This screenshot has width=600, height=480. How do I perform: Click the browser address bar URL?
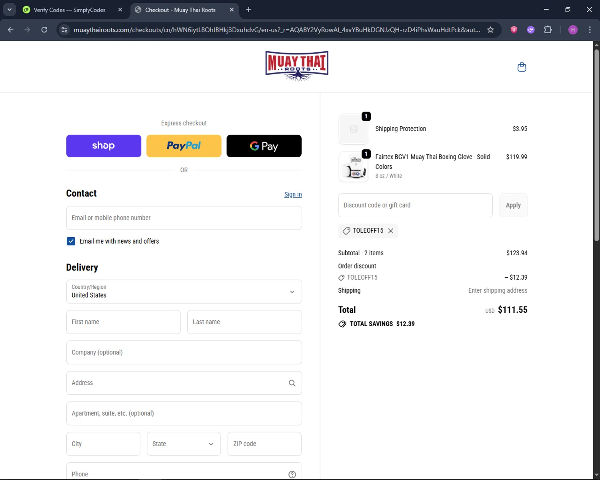pos(277,30)
